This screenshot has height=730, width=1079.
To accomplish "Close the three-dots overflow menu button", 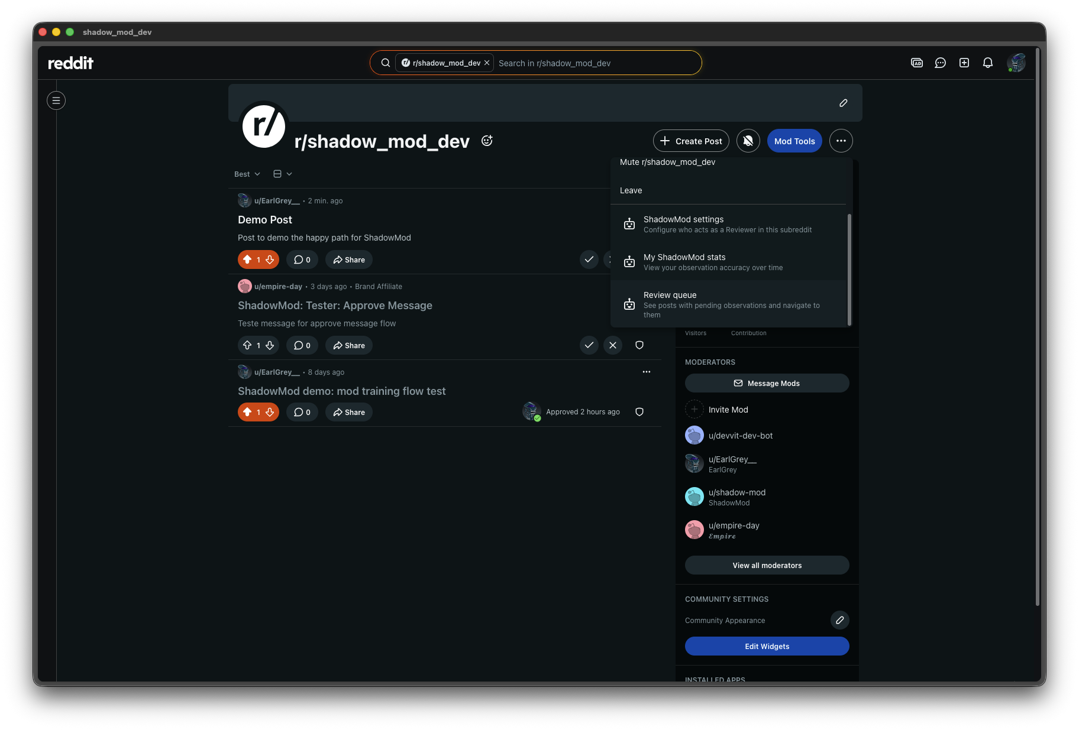I will (841, 141).
